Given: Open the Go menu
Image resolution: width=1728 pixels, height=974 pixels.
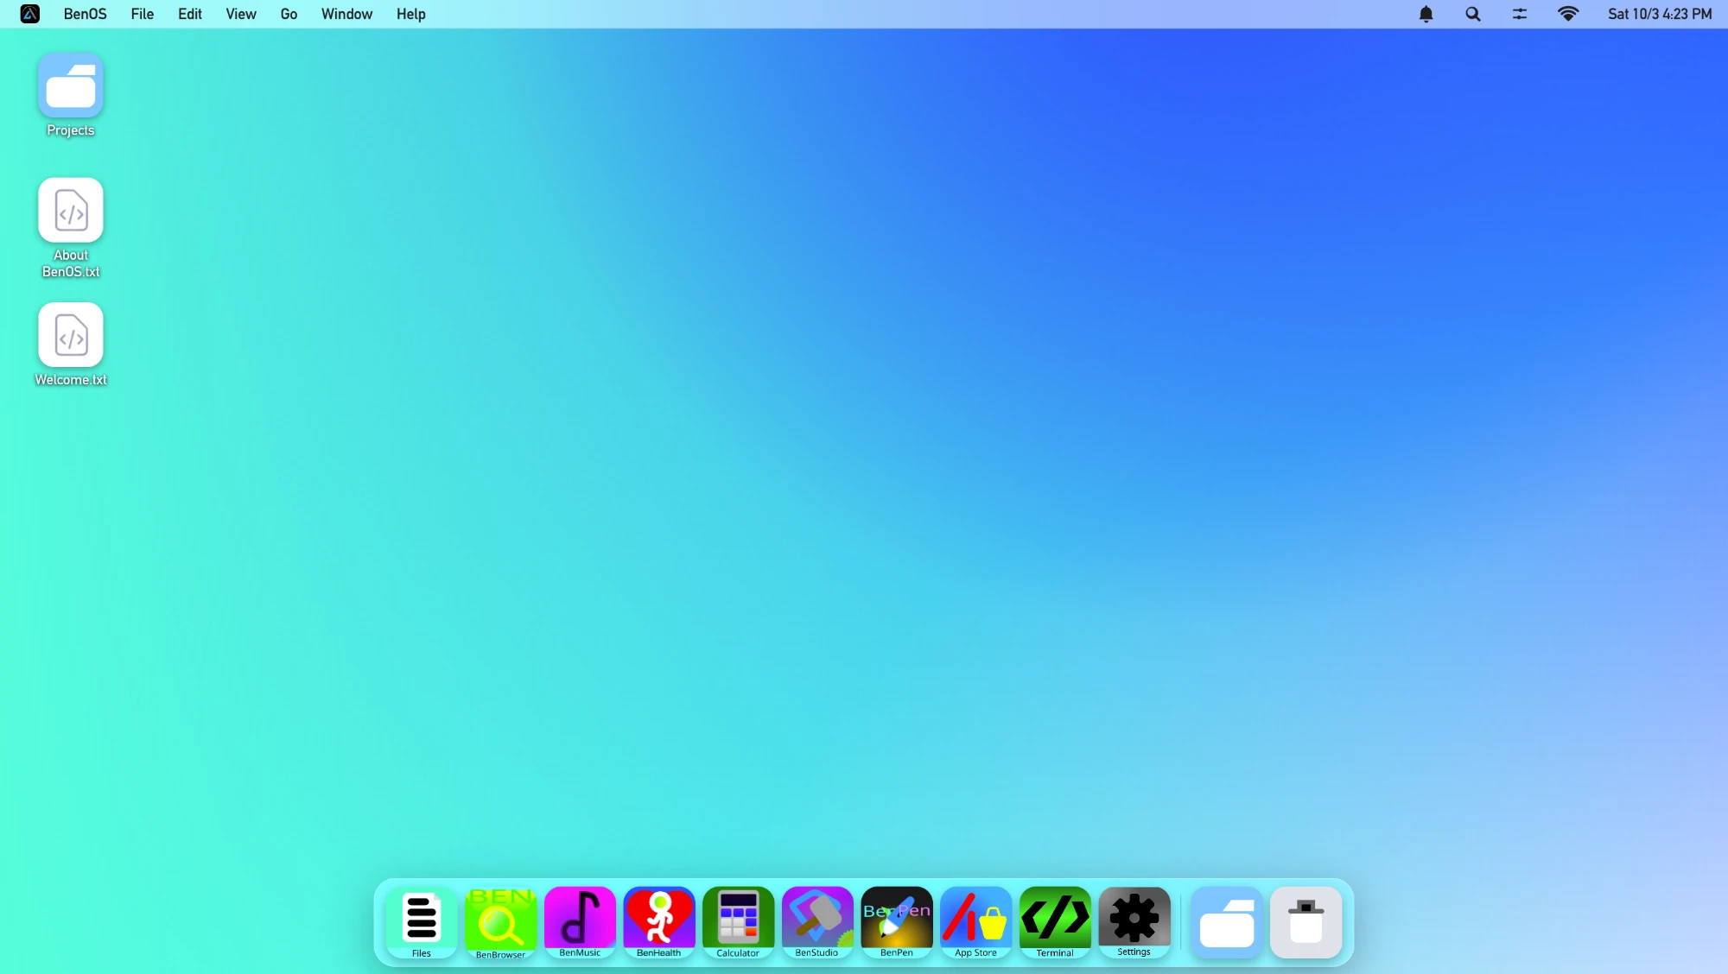Looking at the screenshot, I should point(289,14).
